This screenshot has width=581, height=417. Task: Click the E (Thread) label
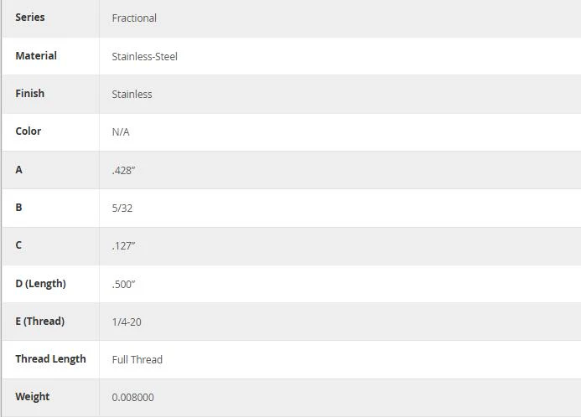tap(40, 322)
